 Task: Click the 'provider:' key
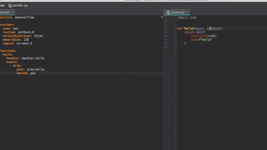(8, 25)
